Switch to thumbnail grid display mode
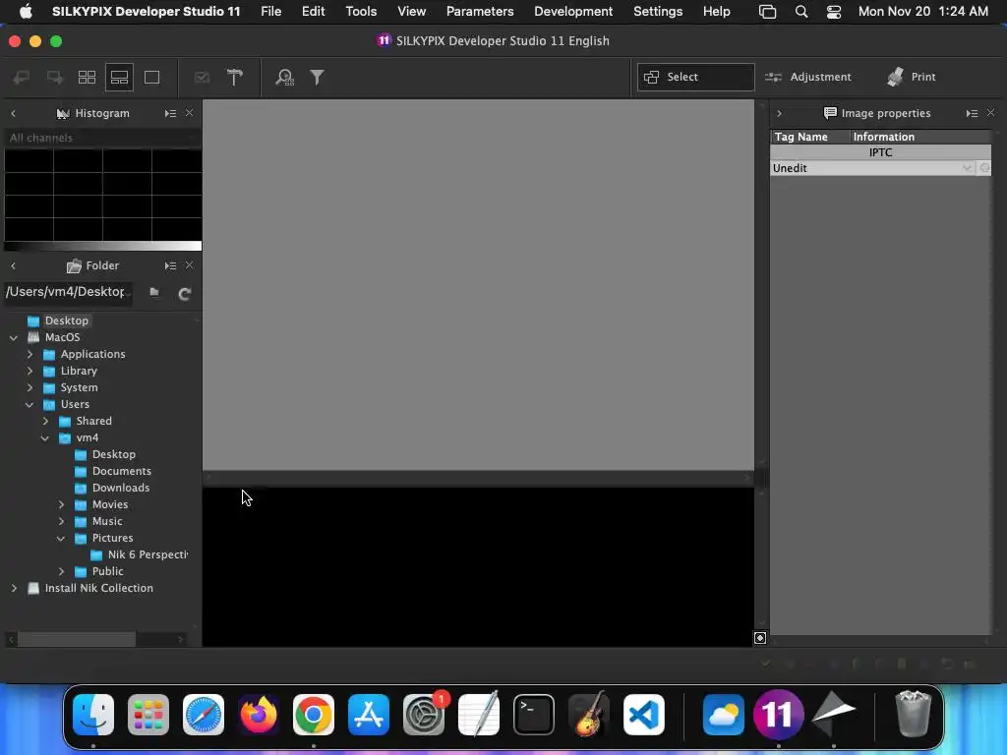The height and width of the screenshot is (755, 1007). click(87, 77)
